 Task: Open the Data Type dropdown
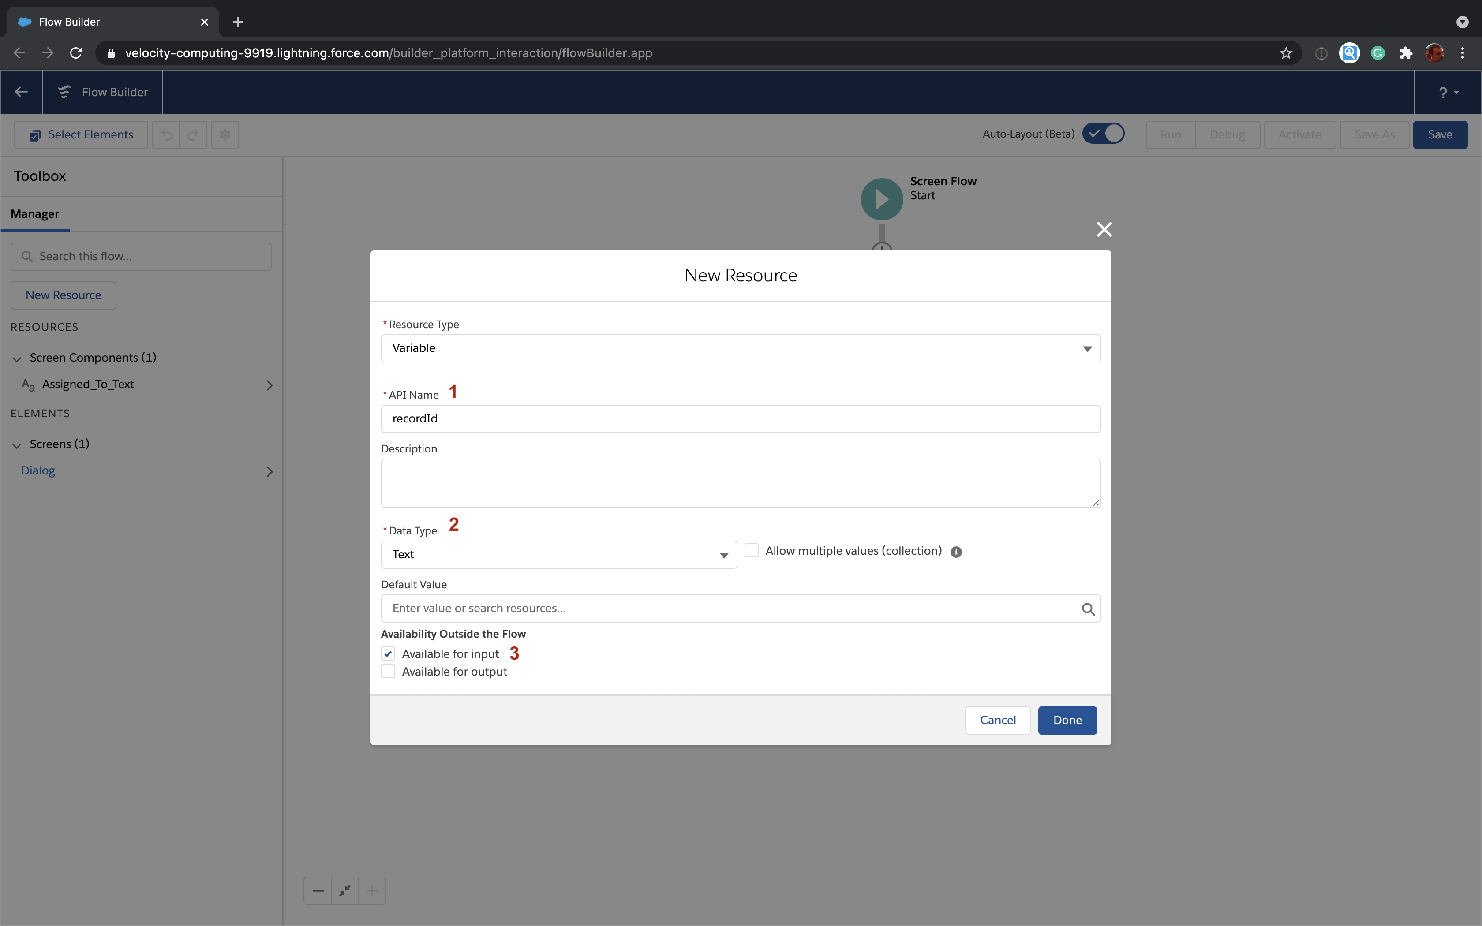pos(558,554)
